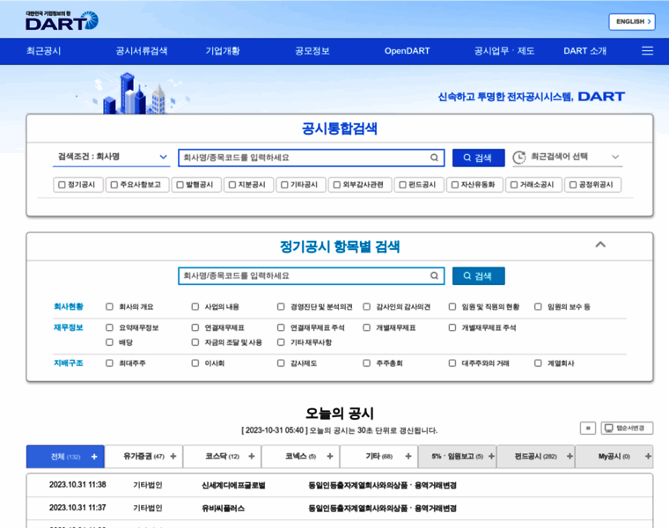The width and height of the screenshot is (669, 528).
Task: Open 유비씨플러스 동일인등출자계열회사와의상품 report
Action: click(382, 509)
